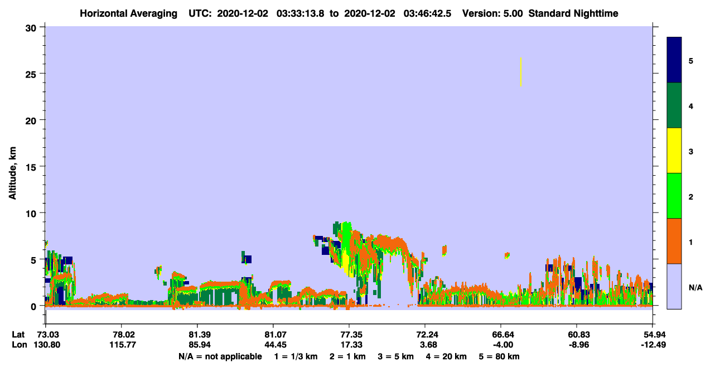
Task: Click the altitude tick label 30
Action: tap(32, 27)
